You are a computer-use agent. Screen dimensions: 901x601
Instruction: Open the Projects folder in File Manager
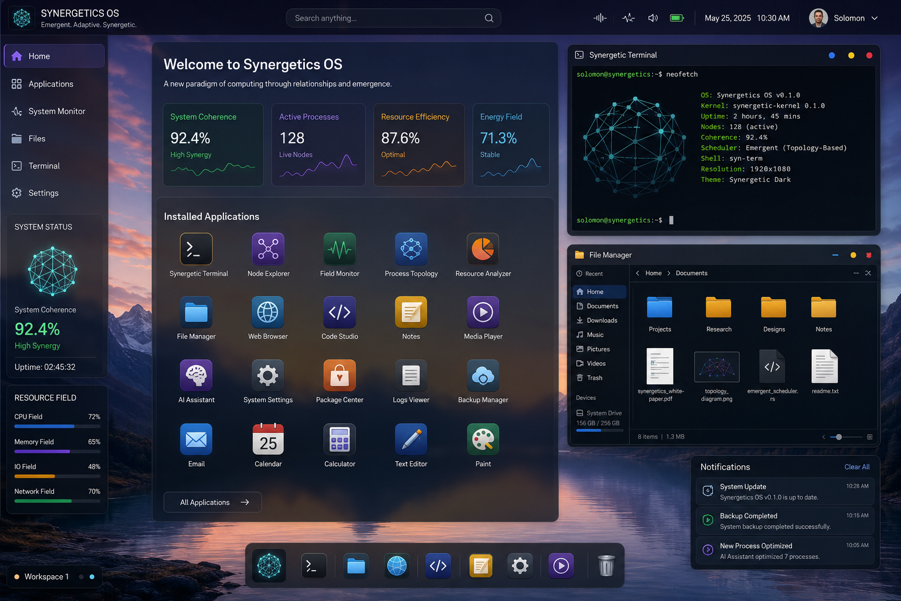click(660, 308)
